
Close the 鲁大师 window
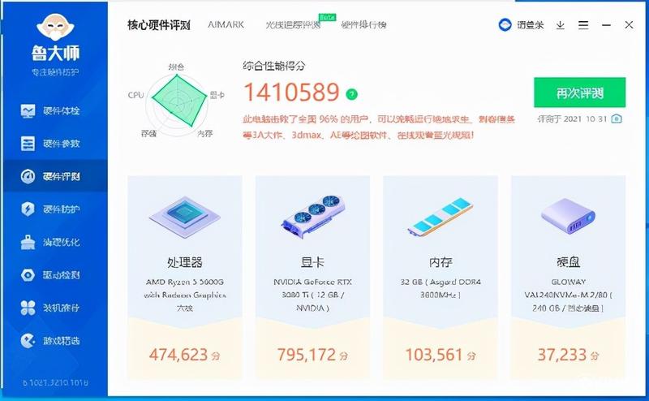(x=629, y=25)
